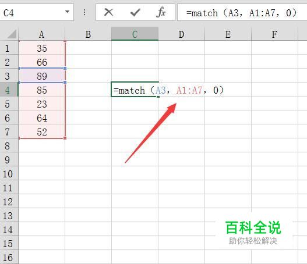Click the Name Box showing C4
The image size is (307, 264).
coord(37,13)
